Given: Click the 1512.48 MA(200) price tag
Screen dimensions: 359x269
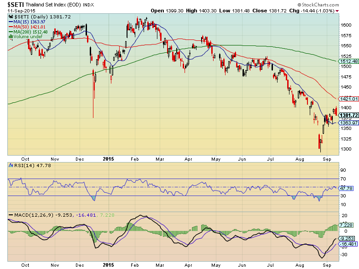Looking at the screenshot, I should point(349,61).
